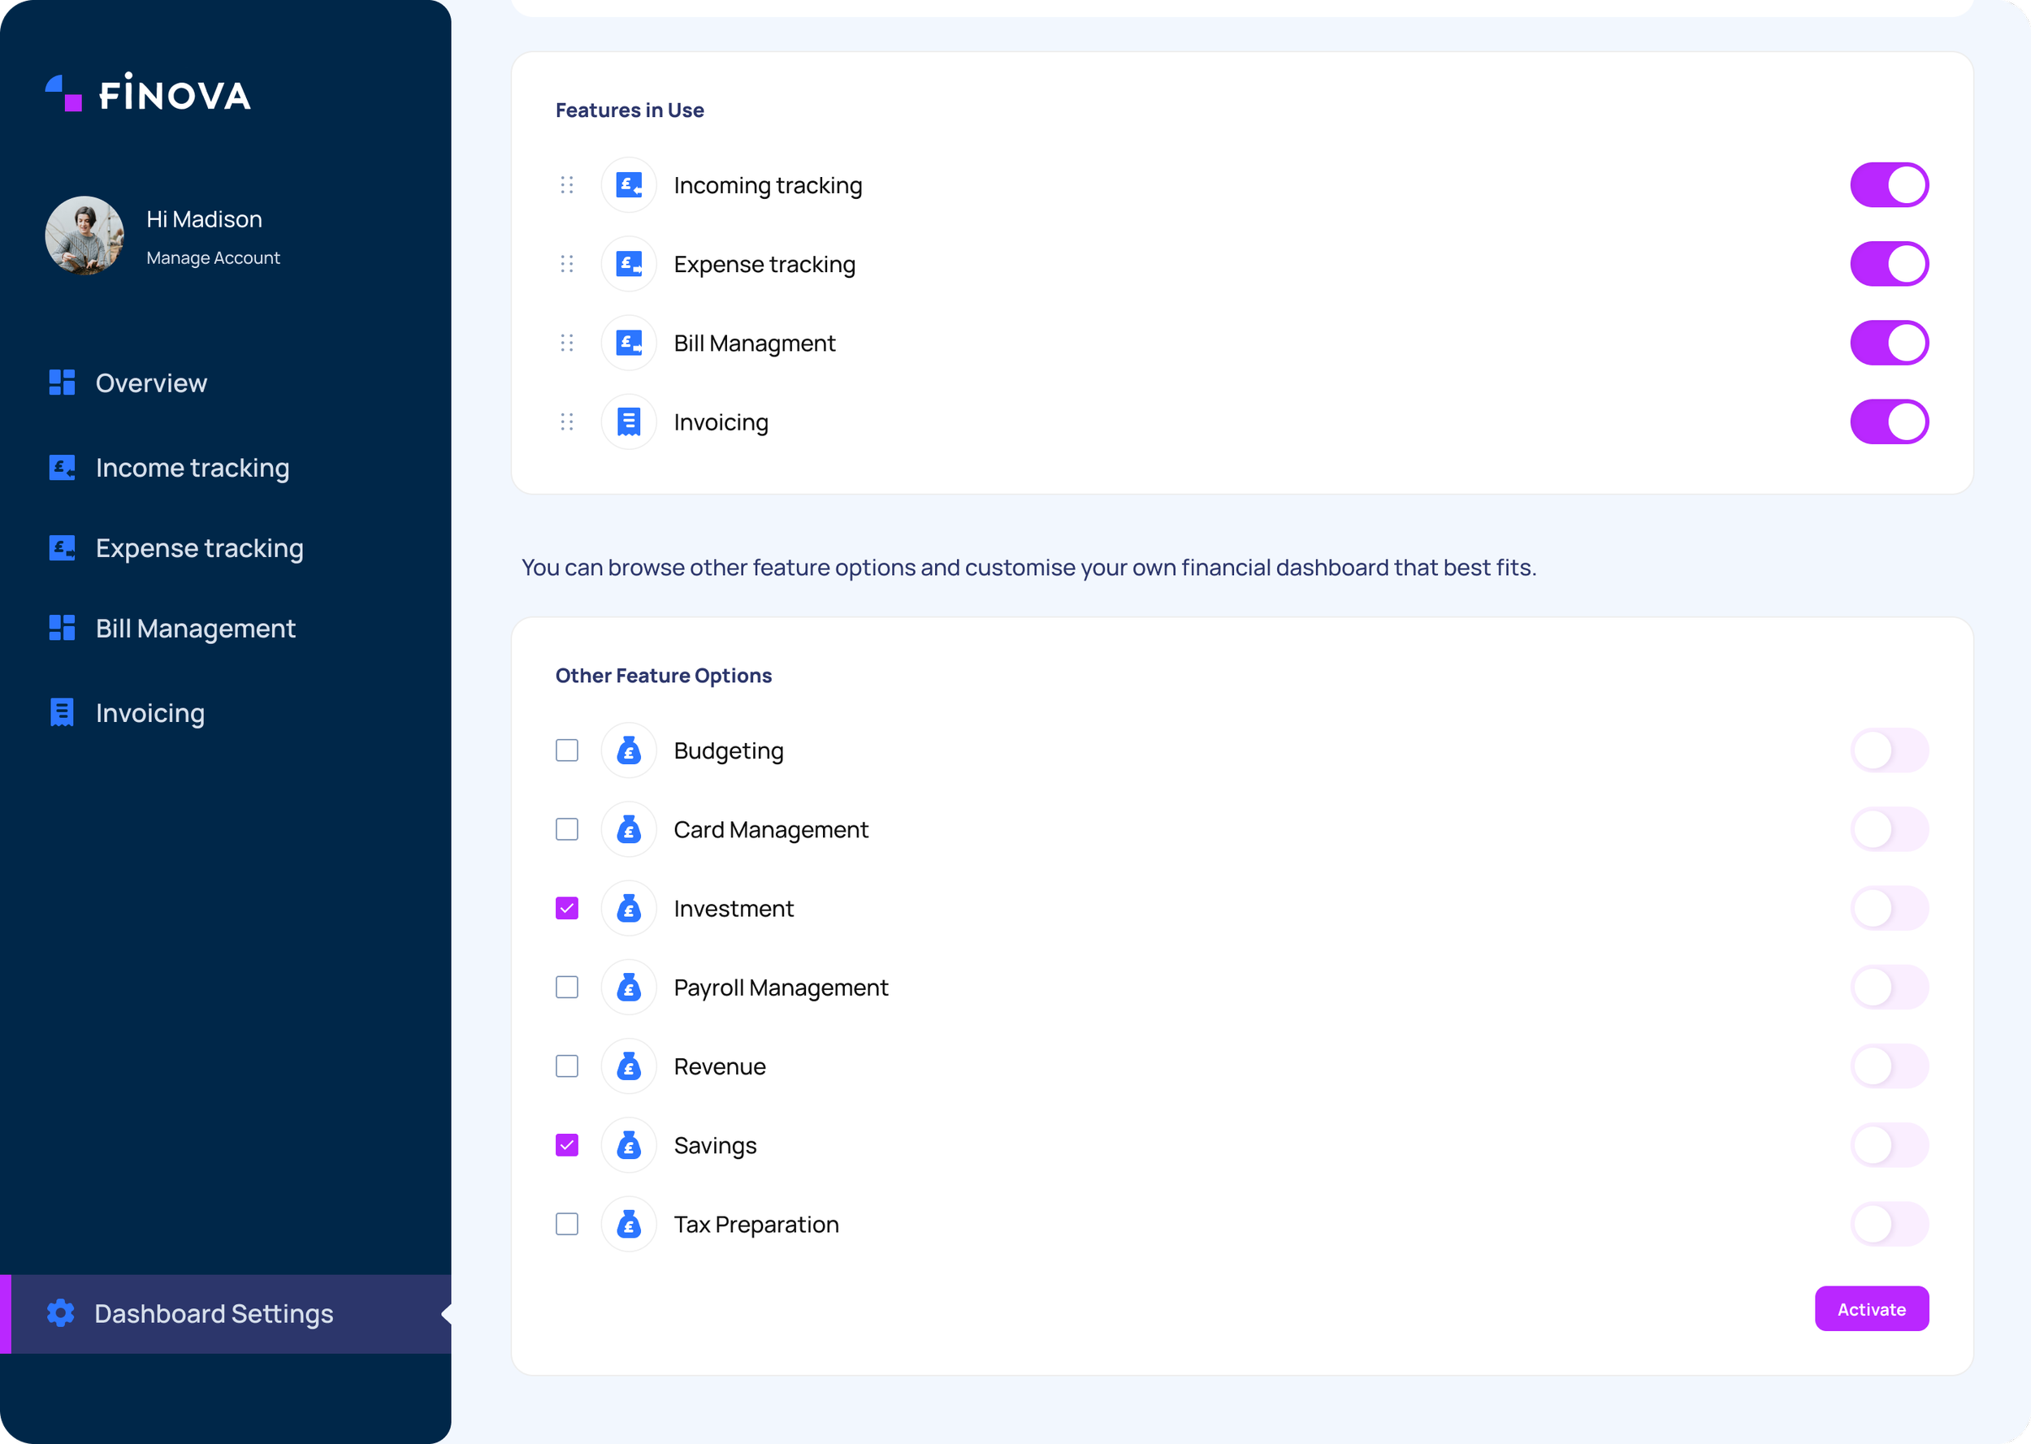Go to Bill Management sidebar item

(195, 629)
